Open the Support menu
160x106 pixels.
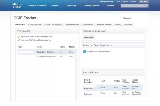[x=55, y=6]
